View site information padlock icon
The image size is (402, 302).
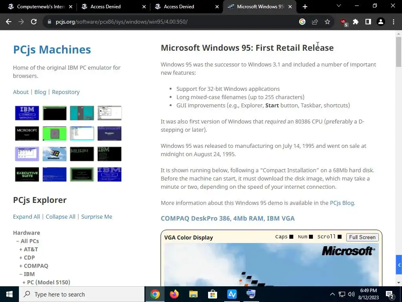[49, 22]
